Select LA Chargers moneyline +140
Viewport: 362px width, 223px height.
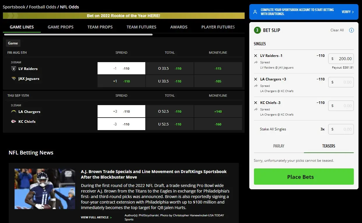pos(218,111)
